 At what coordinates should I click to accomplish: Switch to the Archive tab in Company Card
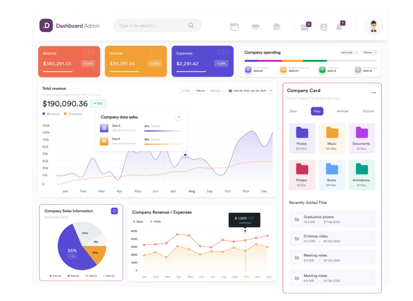click(x=342, y=111)
